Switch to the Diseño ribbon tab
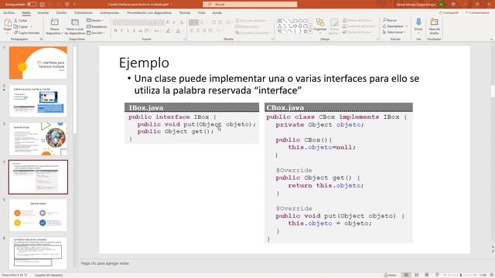The image size is (495, 278). pos(62,12)
